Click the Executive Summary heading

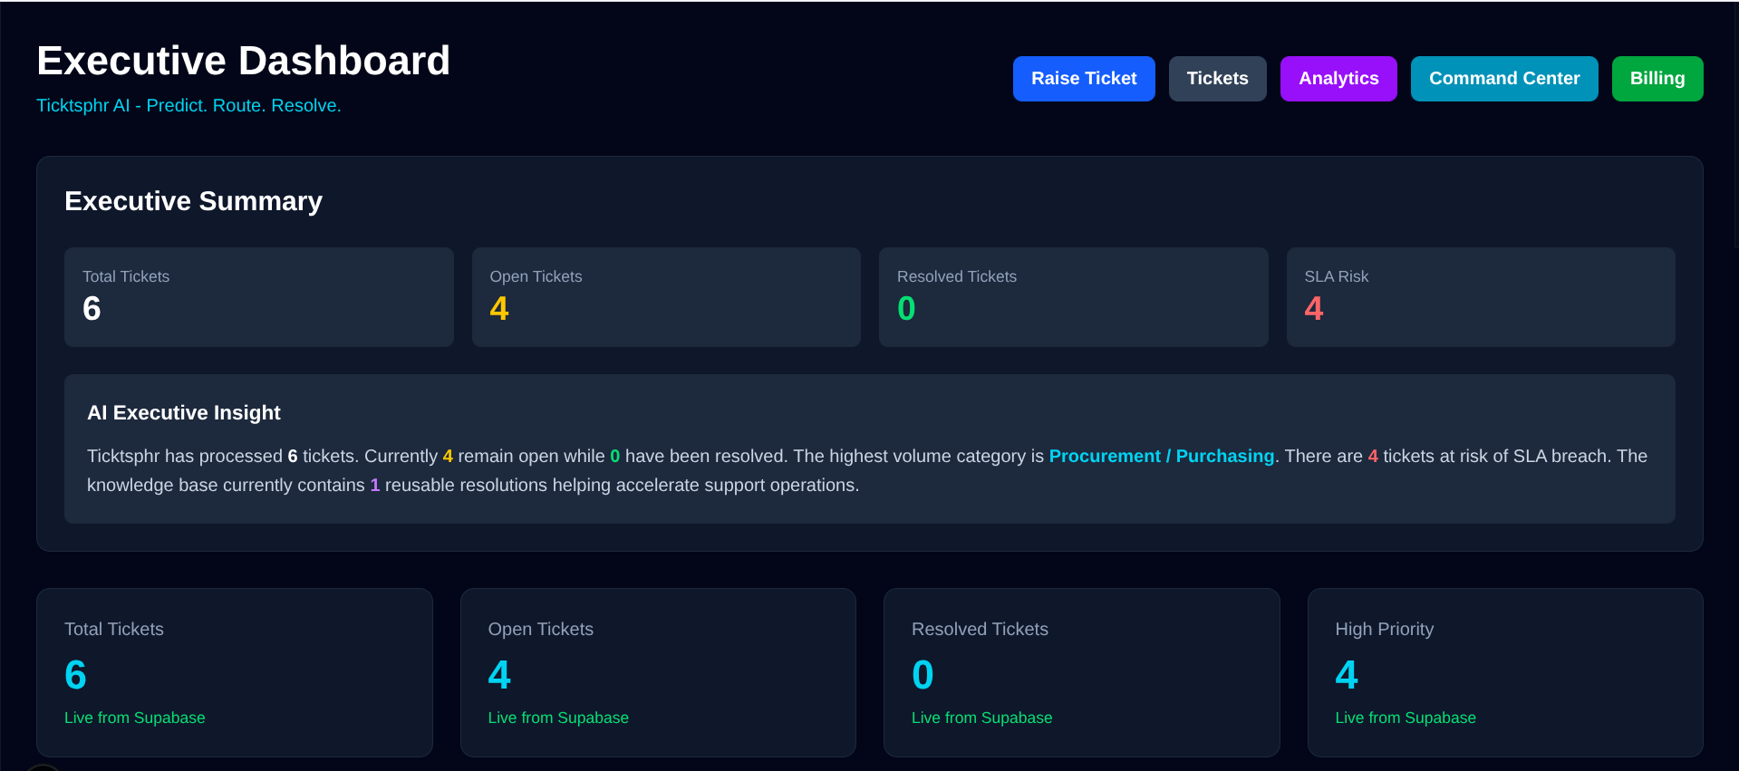193,201
